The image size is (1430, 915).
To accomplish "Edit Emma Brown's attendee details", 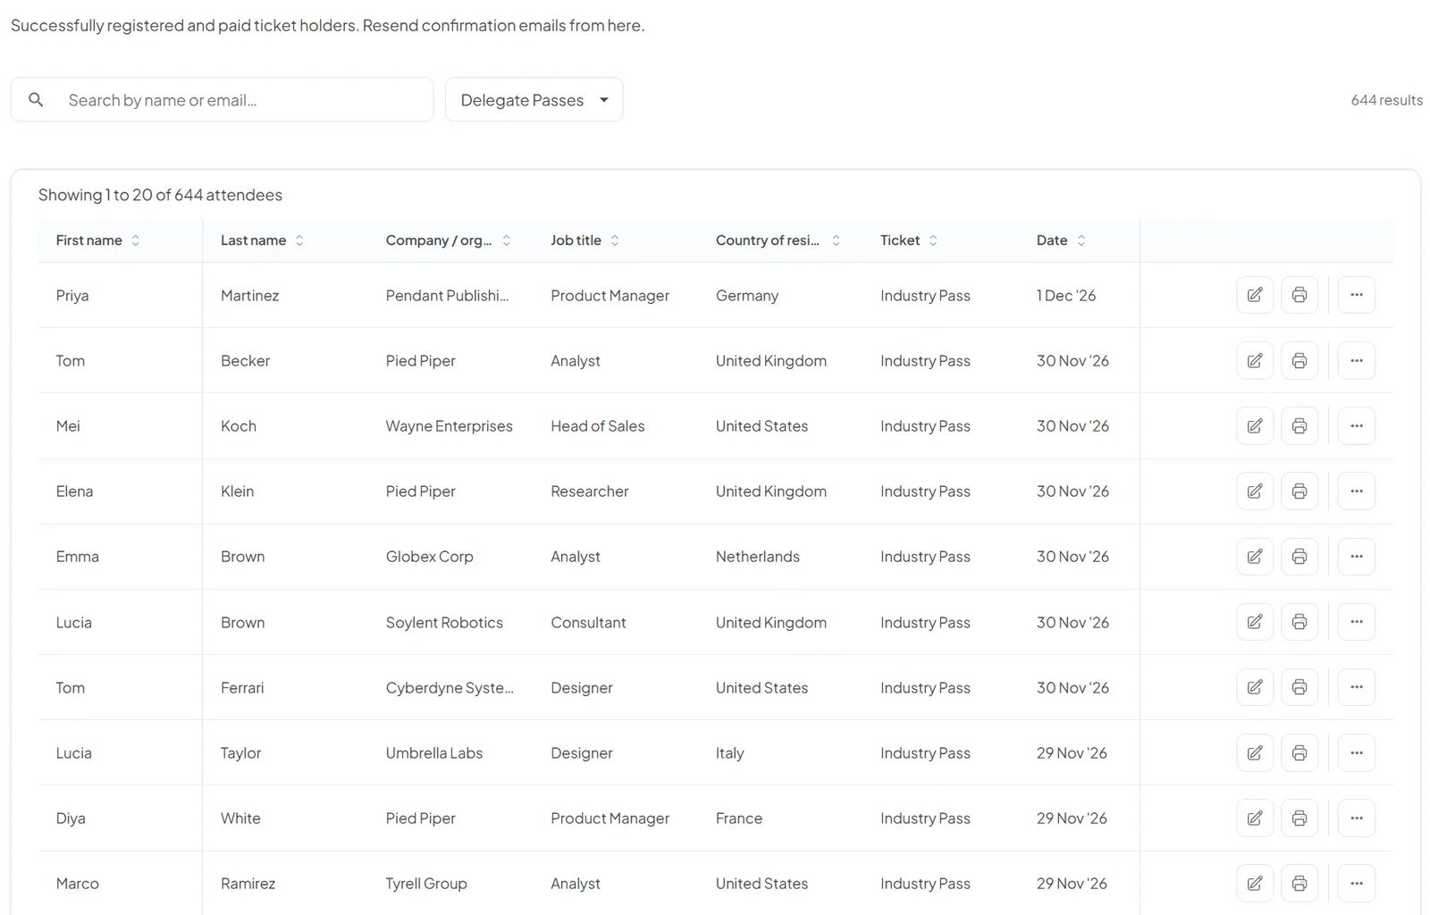I will click(x=1255, y=557).
